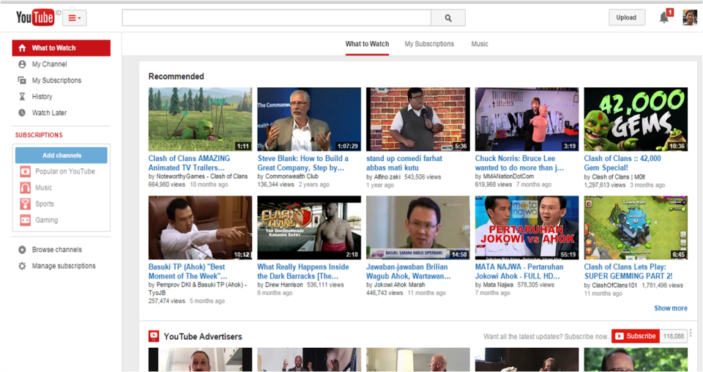Viewport: 703px width, 372px height.
Task: Click the Watch Later clock icon
Action: [x=22, y=113]
